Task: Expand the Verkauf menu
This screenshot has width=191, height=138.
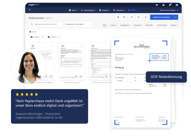Action: [x=104, y=10]
